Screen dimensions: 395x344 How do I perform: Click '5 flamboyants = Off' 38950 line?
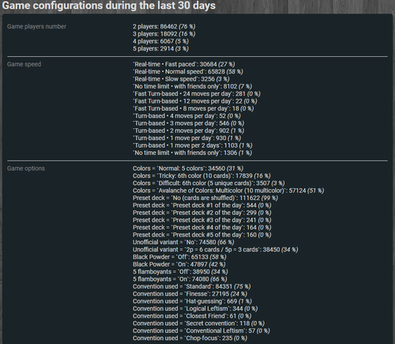point(180,271)
